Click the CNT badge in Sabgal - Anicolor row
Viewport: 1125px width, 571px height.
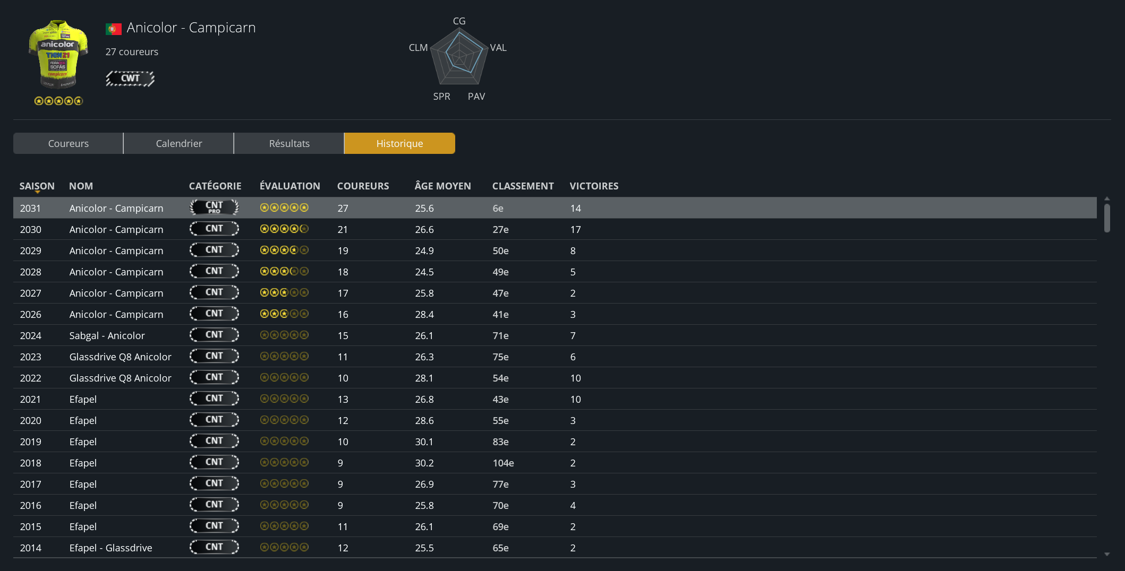click(214, 335)
